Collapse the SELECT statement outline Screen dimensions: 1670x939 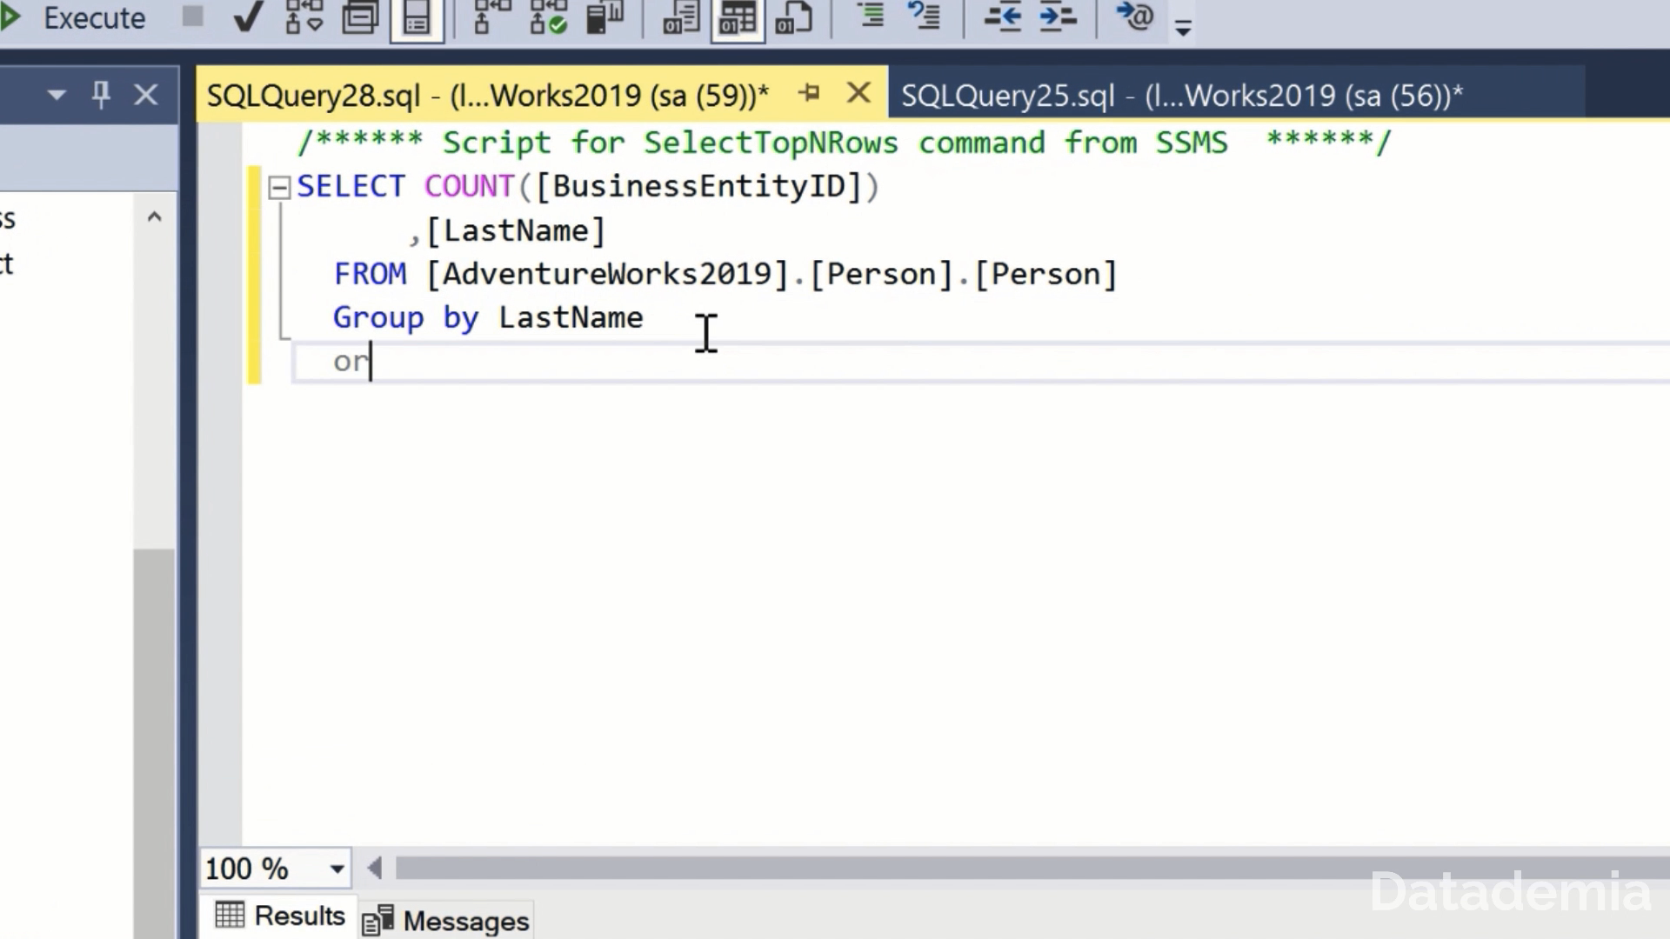[279, 187]
